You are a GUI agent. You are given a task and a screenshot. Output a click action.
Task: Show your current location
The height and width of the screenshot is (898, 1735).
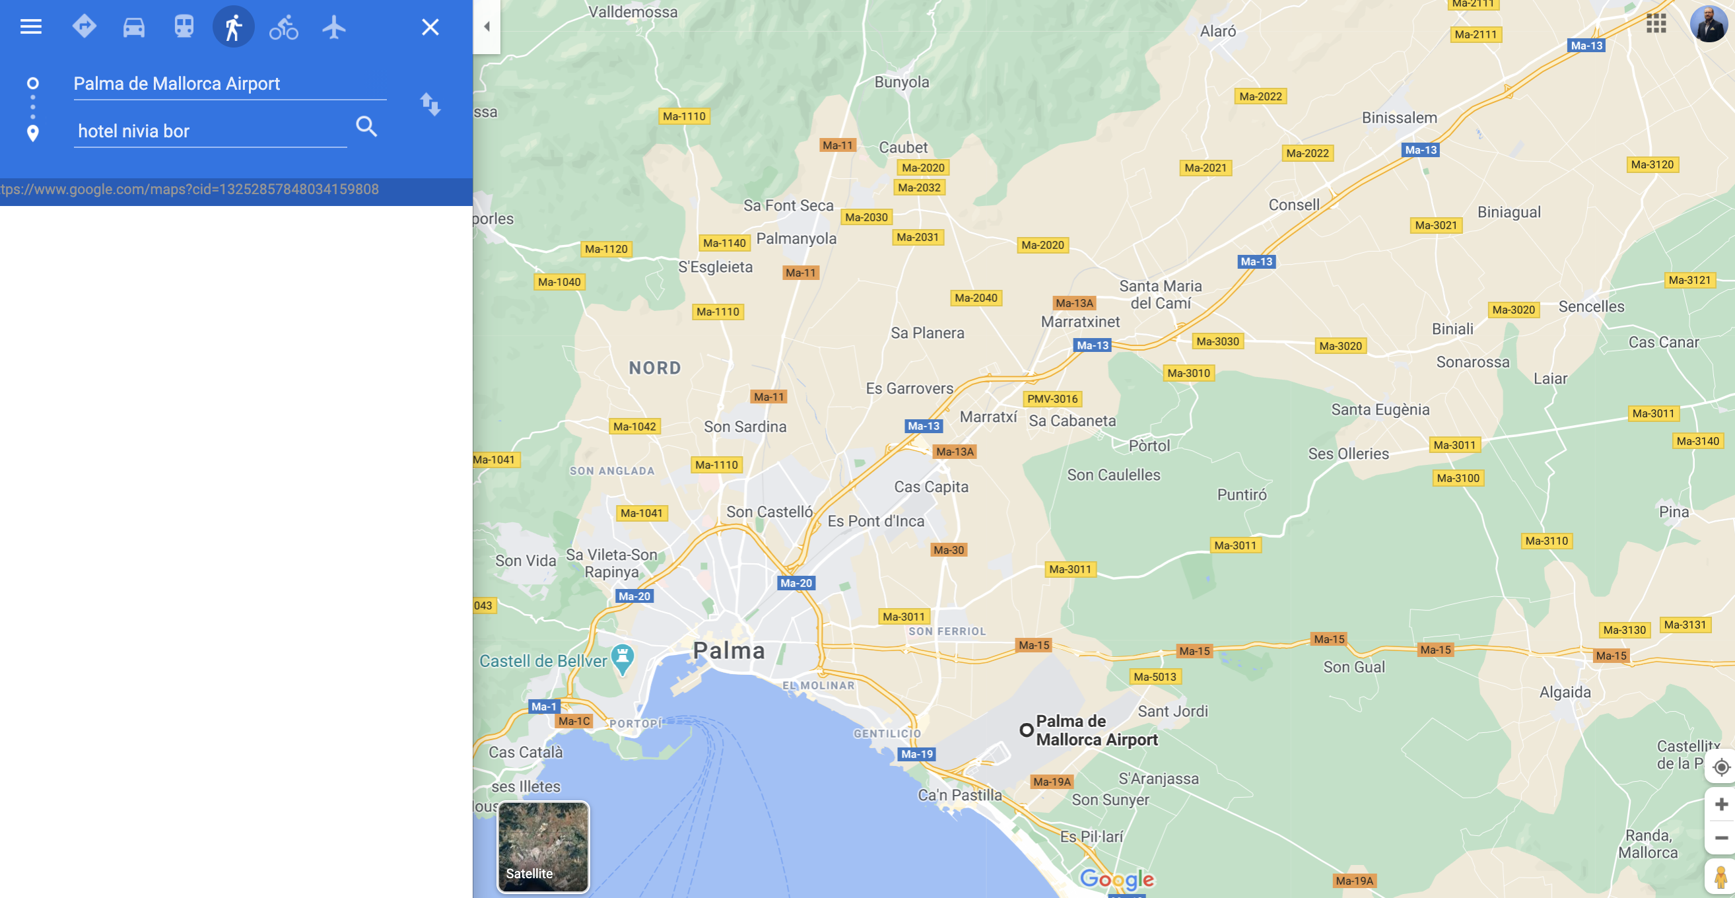[1720, 767]
